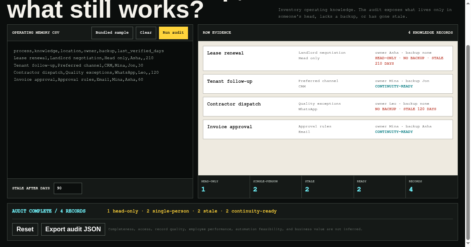Load the Bundled sample CSV

point(112,33)
